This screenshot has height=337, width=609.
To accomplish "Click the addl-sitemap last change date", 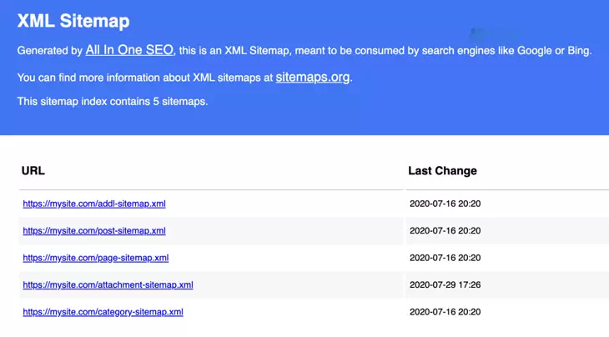I will [445, 204].
